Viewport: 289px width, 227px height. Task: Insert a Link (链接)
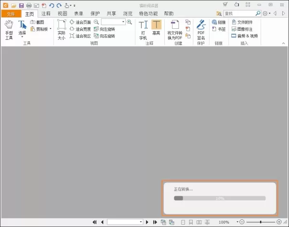pos(219,22)
